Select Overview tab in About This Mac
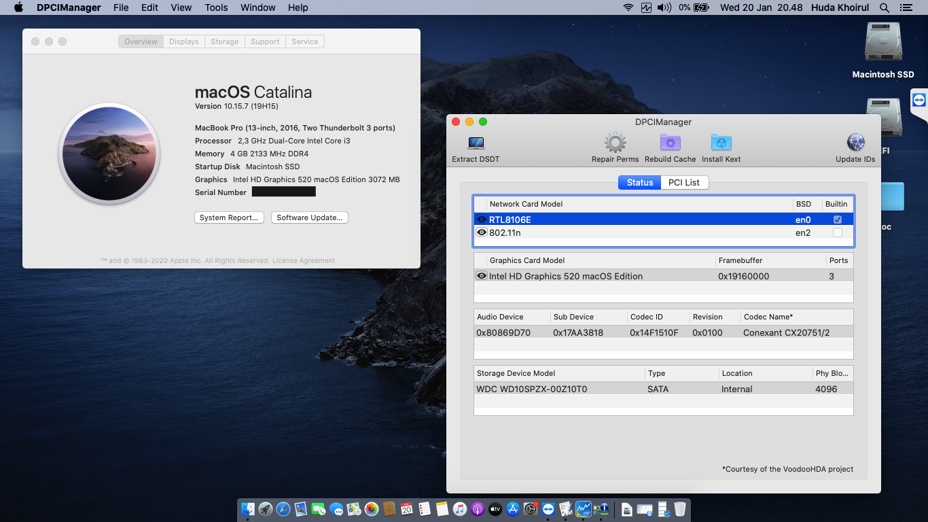928x522 pixels. click(x=141, y=41)
